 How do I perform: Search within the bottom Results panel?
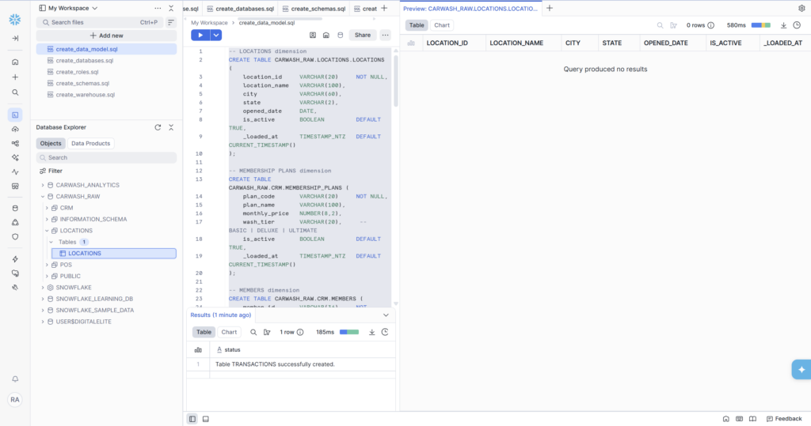(253, 332)
